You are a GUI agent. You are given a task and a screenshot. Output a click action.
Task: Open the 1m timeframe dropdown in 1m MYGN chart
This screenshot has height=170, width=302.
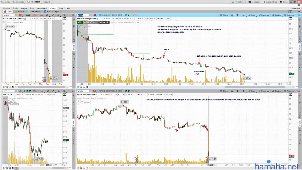click(x=243, y=15)
